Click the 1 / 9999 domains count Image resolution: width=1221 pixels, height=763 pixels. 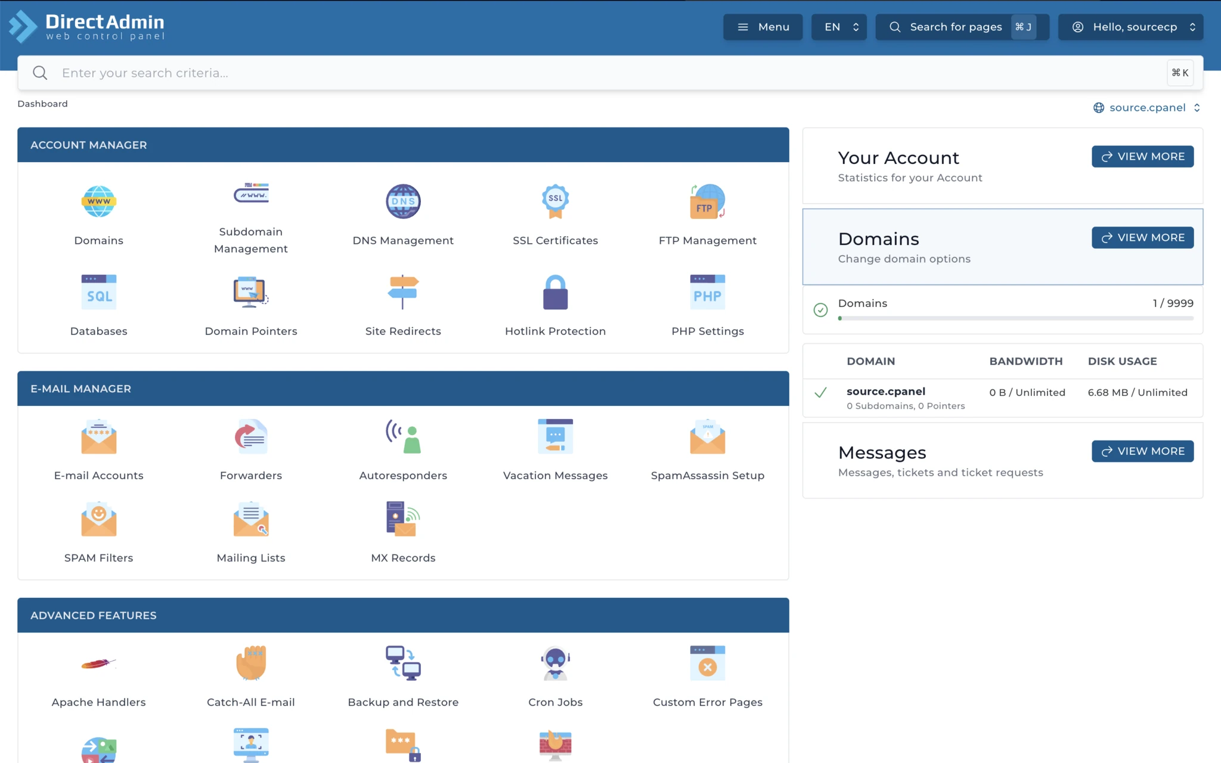1173,303
